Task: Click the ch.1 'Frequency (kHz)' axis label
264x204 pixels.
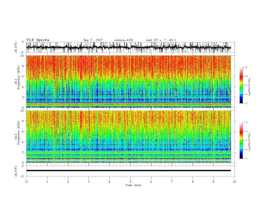Action: pos(18,78)
